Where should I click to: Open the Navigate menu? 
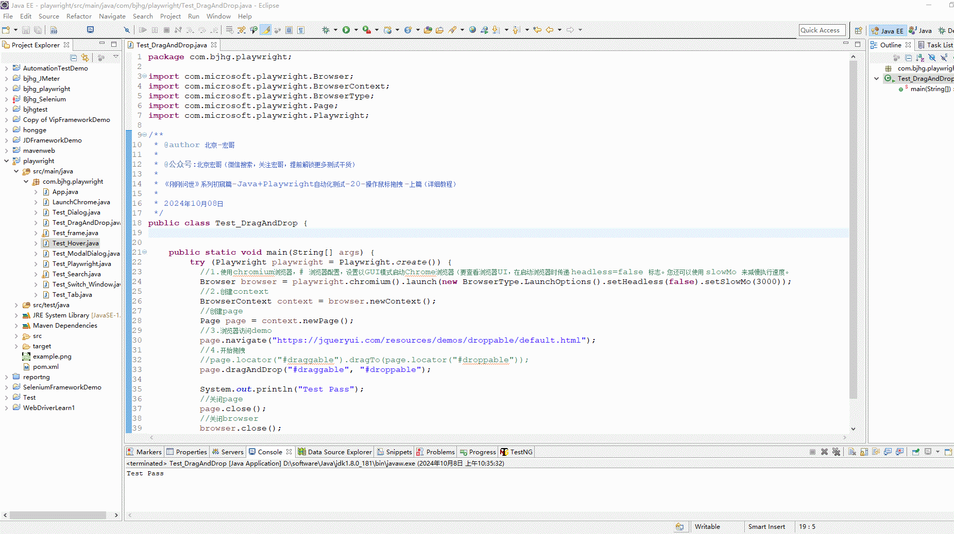coord(112,16)
